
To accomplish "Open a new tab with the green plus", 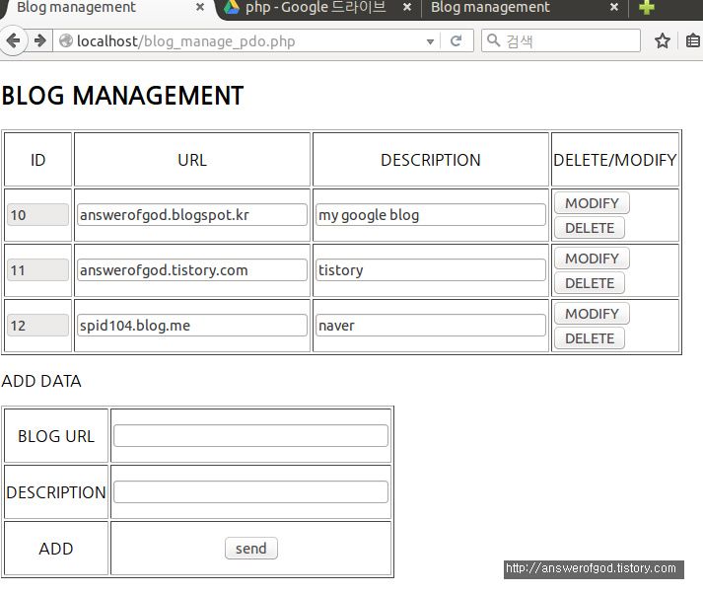I will click(x=646, y=7).
